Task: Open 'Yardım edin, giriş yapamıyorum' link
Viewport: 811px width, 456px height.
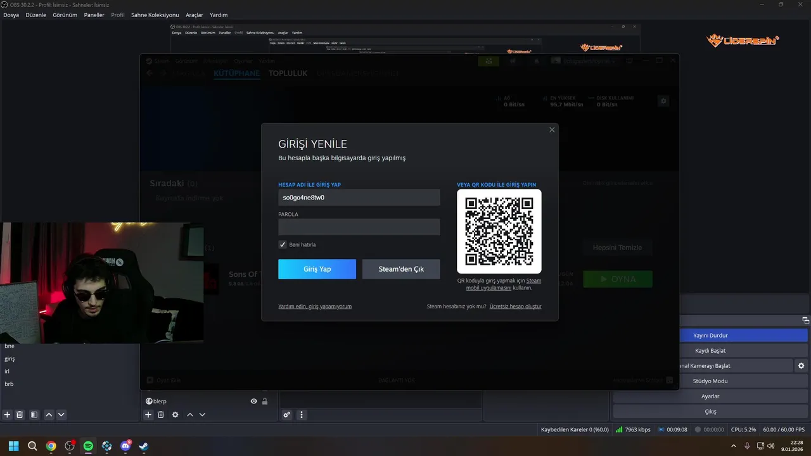Action: (x=315, y=307)
